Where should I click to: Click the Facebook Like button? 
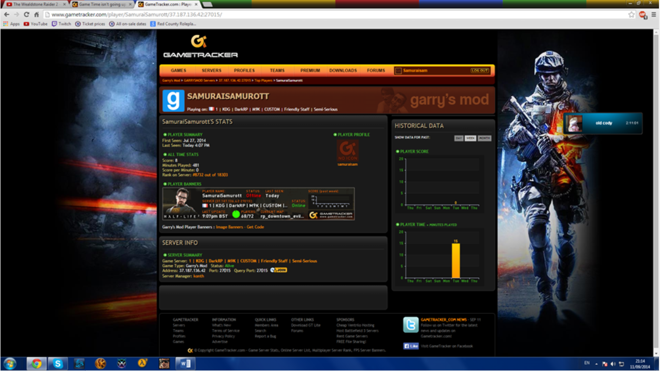click(x=410, y=346)
